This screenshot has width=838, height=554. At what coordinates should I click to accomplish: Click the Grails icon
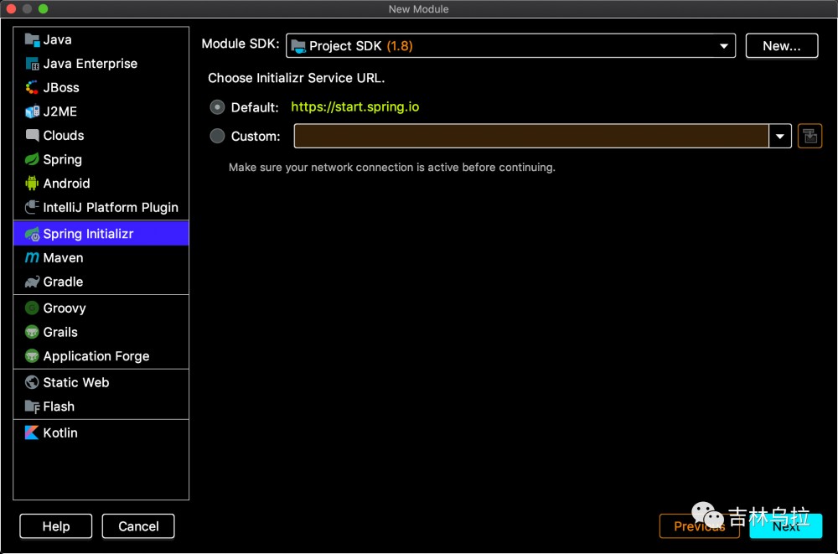pyautogui.click(x=32, y=332)
